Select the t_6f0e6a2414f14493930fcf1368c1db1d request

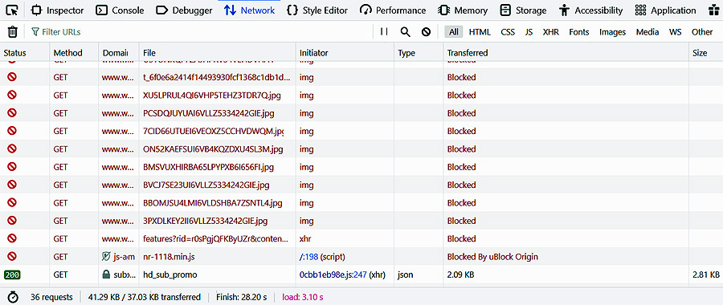click(361, 77)
